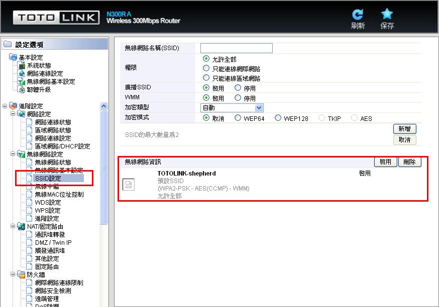Open the 無線網路狀態 menu item
Screen dimensions: 439x307
pos(53,163)
